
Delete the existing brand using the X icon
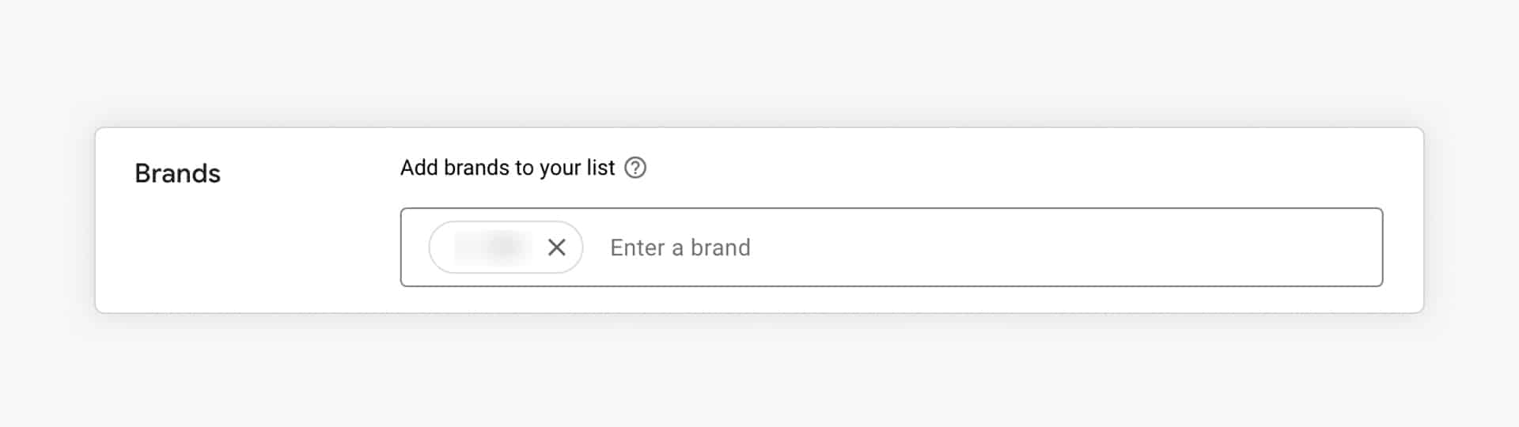[x=557, y=248]
